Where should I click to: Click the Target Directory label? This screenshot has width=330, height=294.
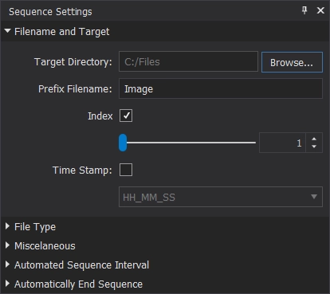pos(73,62)
